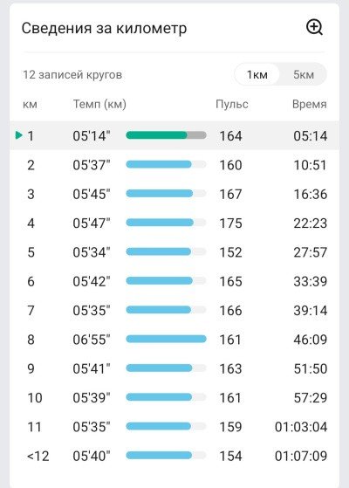Click the км column header

tap(30, 104)
